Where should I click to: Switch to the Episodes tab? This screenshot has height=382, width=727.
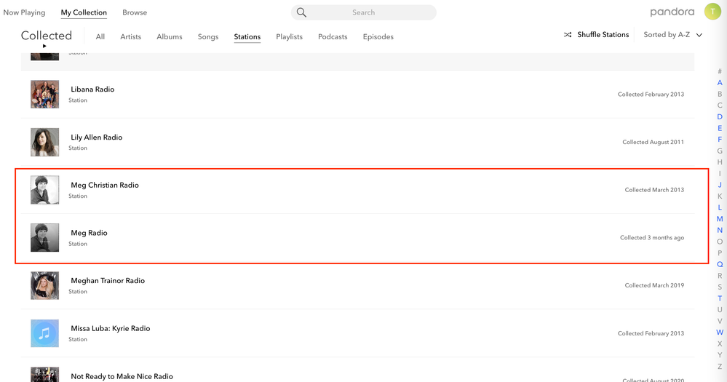click(378, 36)
